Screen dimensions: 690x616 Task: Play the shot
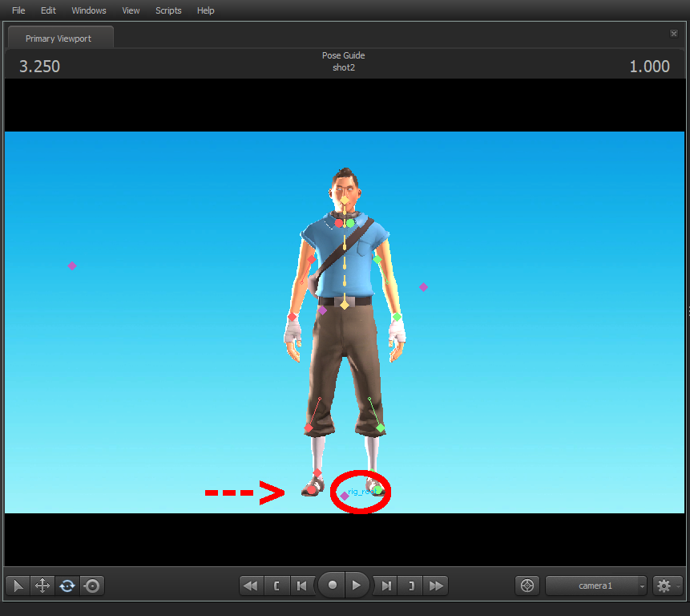click(x=357, y=585)
